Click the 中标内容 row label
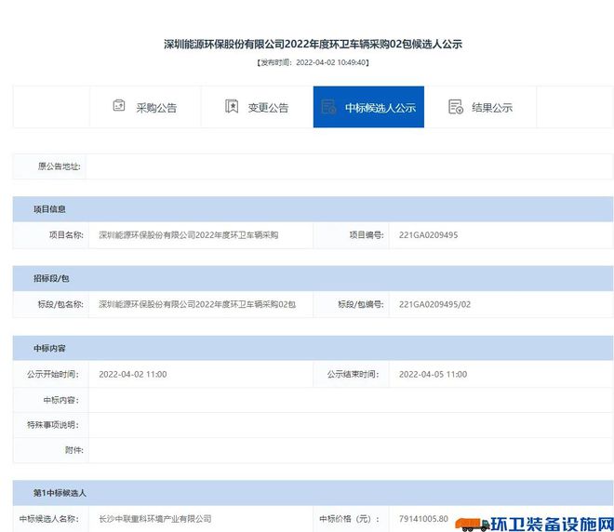The height and width of the screenshot is (532, 614). [x=60, y=400]
